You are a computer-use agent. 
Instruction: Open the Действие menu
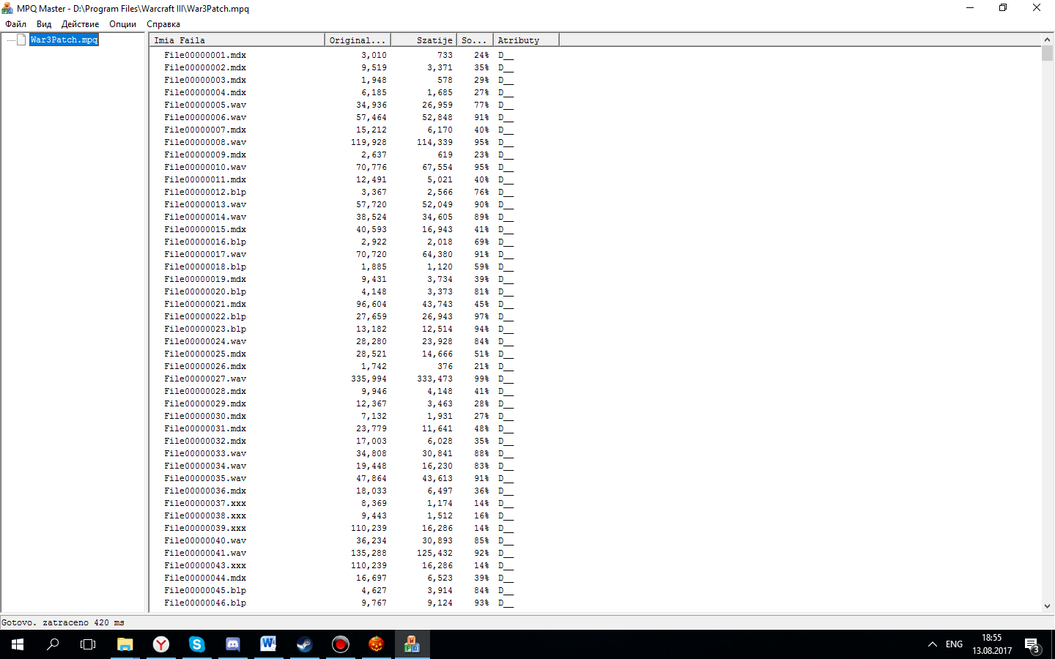click(x=80, y=24)
